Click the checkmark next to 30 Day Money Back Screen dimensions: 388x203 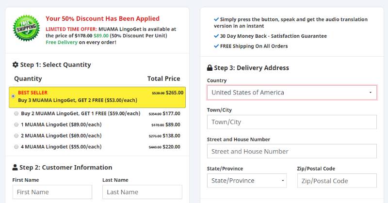coord(216,36)
